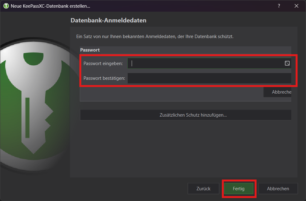Click the 'Neue KeePassXC-Datenbank erstellen...' window title
306x201 pixels.
(50, 6)
